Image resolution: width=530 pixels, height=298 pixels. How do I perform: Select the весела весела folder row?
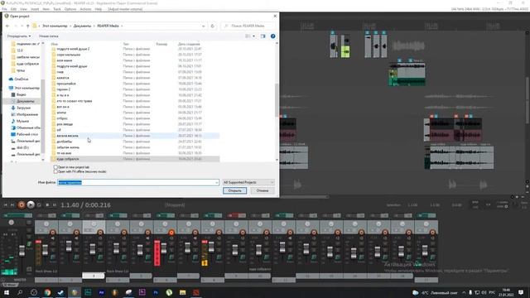coord(134,136)
